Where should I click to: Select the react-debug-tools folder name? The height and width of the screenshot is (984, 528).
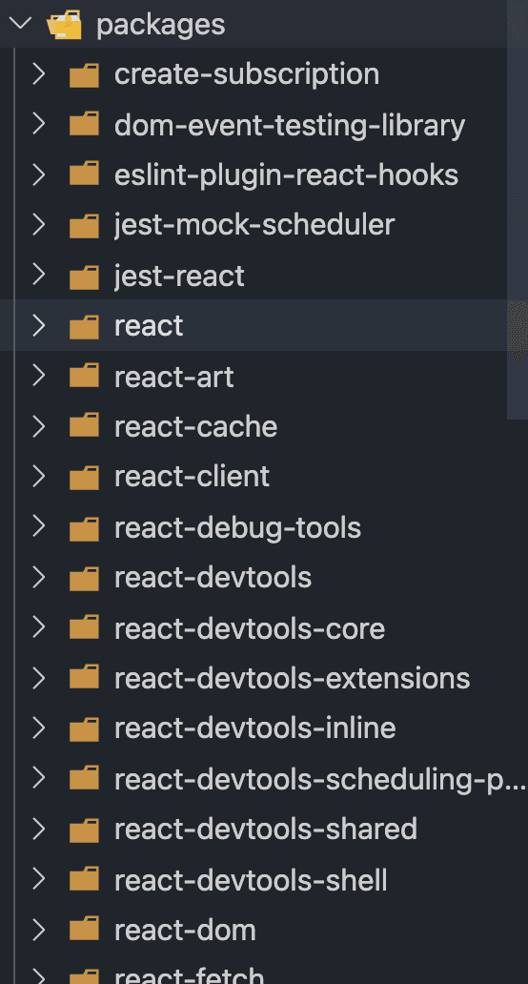[237, 528]
